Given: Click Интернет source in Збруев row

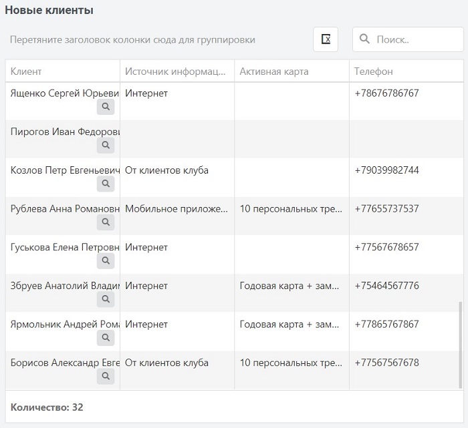Looking at the screenshot, I should [146, 286].
